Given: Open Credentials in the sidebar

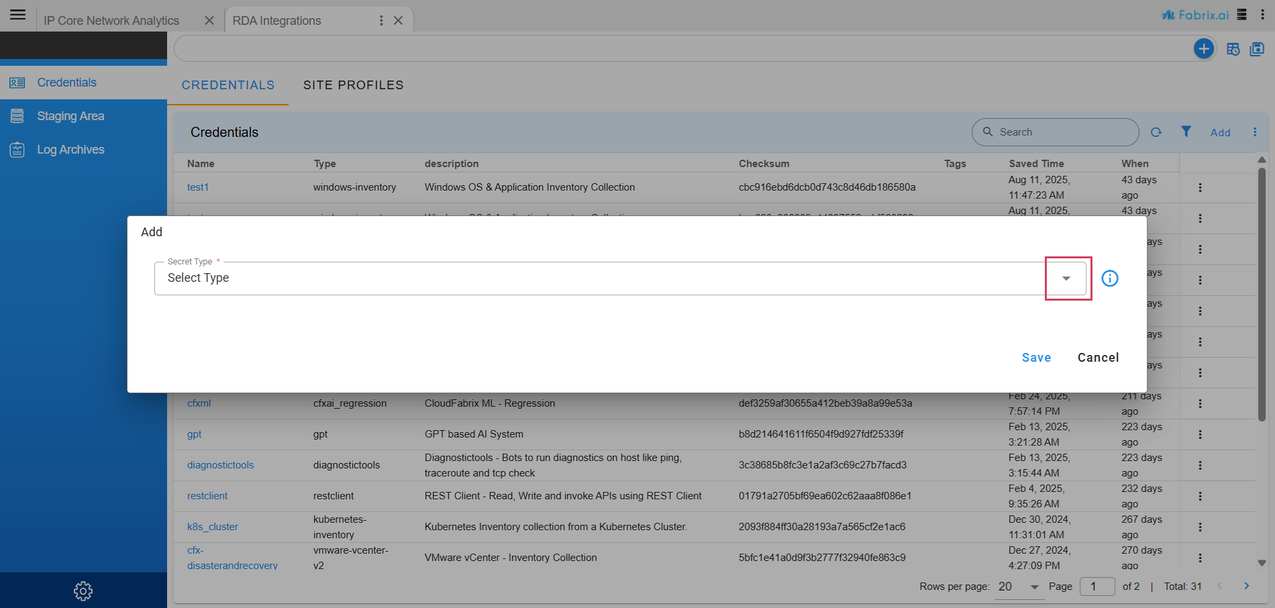Looking at the screenshot, I should tap(83, 83).
